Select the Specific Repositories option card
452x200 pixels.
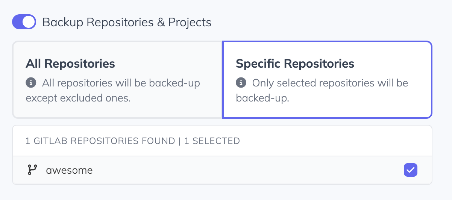327,80
